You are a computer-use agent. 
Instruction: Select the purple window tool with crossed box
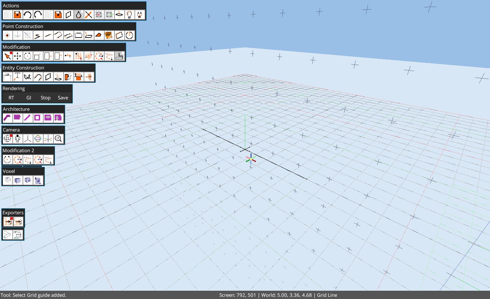click(48, 118)
